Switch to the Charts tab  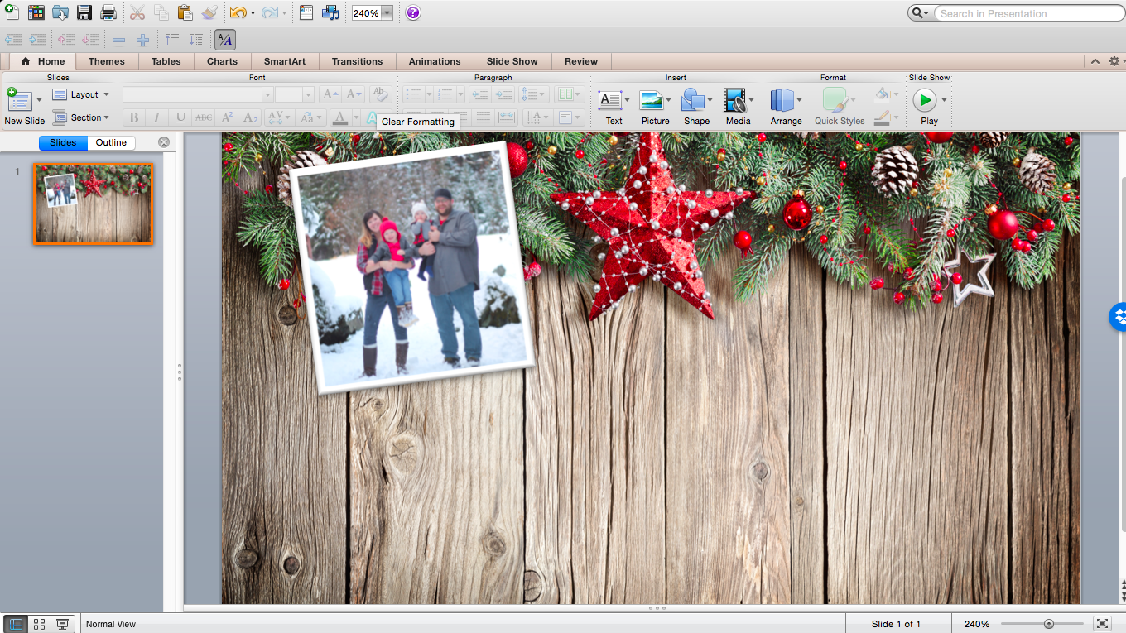(x=223, y=61)
